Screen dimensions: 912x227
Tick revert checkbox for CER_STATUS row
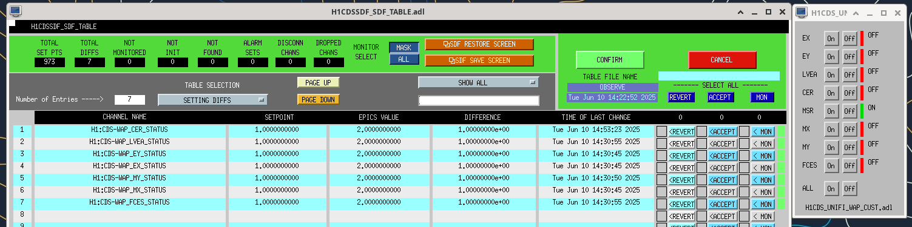click(661, 131)
